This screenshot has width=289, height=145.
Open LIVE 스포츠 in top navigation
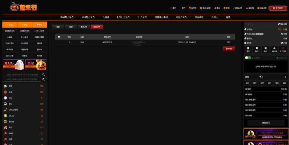pos(123,17)
